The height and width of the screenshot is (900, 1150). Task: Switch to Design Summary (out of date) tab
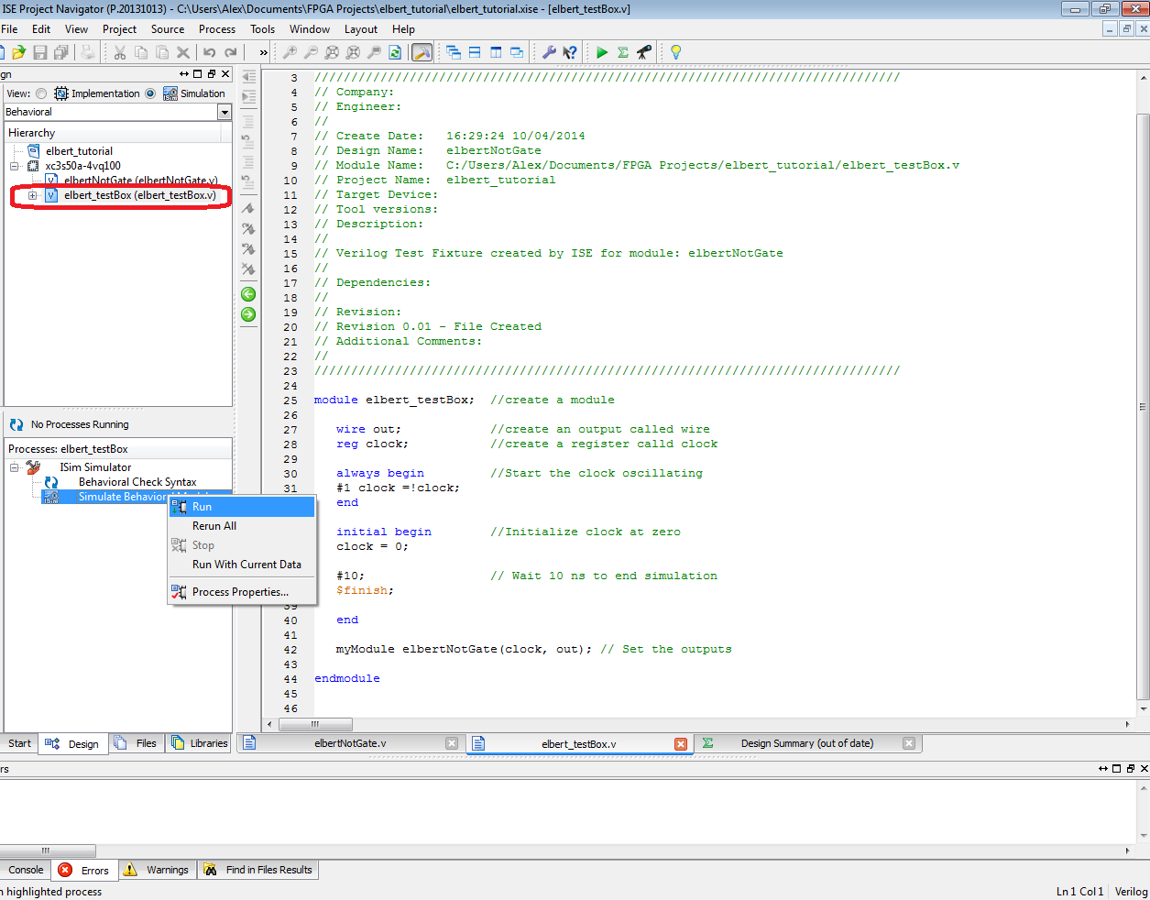tap(807, 743)
